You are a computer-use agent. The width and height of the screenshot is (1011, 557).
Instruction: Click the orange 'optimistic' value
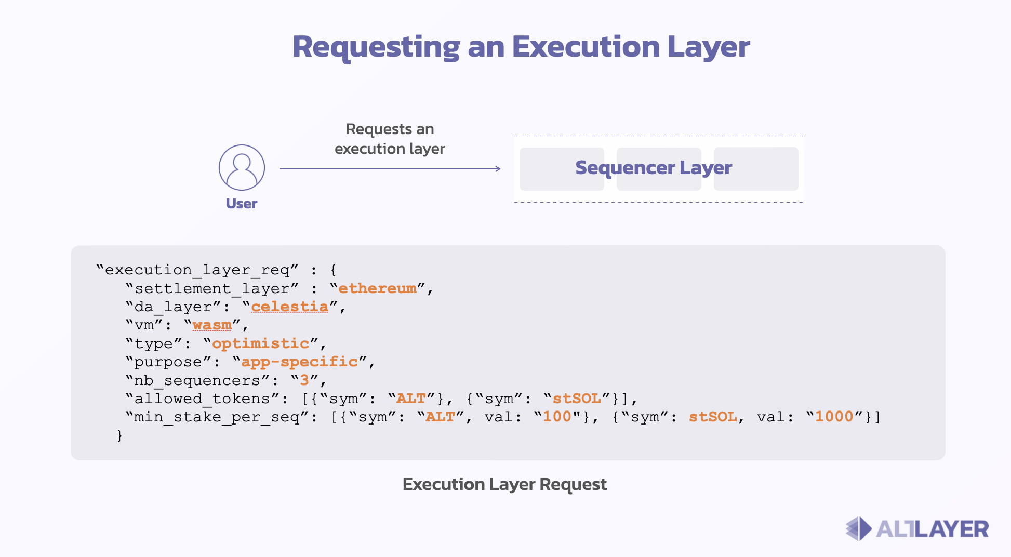tap(261, 343)
